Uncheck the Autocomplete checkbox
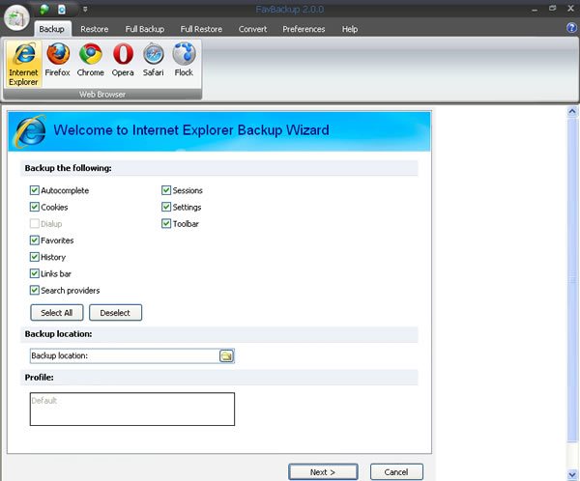Image resolution: width=580 pixels, height=481 pixels. [35, 190]
